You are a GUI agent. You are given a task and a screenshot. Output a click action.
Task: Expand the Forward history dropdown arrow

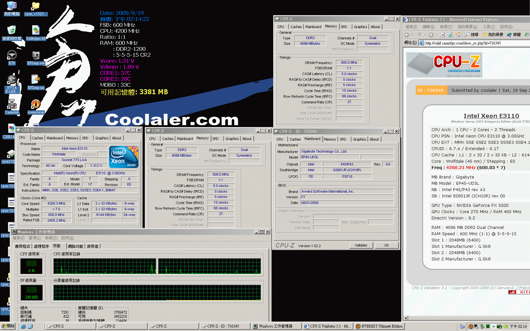(437, 35)
